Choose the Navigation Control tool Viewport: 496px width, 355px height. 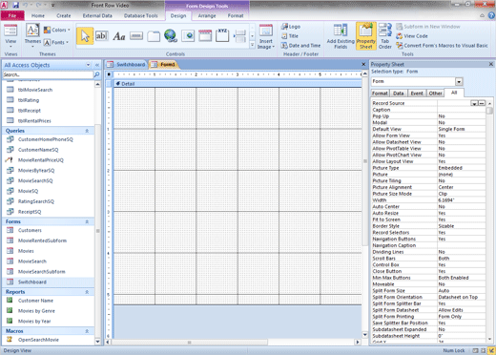[205, 36]
